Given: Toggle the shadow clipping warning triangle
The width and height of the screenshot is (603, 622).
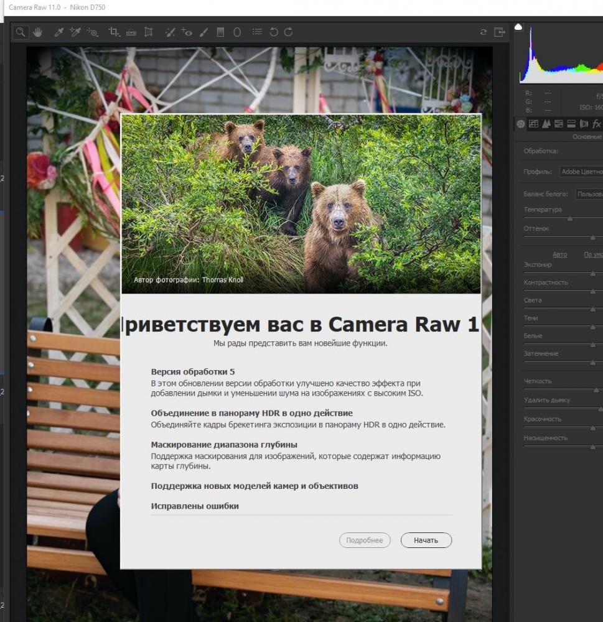Looking at the screenshot, I should [x=518, y=27].
